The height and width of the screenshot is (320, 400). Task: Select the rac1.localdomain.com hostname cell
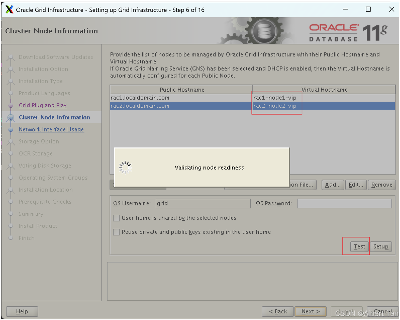(181, 98)
